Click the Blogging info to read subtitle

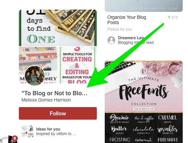tap(136, 43)
